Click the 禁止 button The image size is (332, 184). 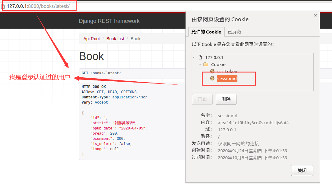tap(202, 99)
